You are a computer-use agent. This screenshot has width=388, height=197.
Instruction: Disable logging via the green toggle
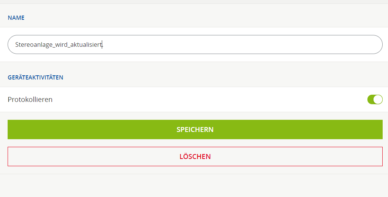pyautogui.click(x=375, y=100)
